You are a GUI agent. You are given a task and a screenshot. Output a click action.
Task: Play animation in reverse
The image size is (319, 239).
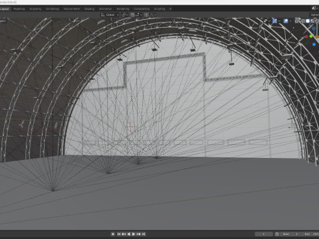(129, 234)
